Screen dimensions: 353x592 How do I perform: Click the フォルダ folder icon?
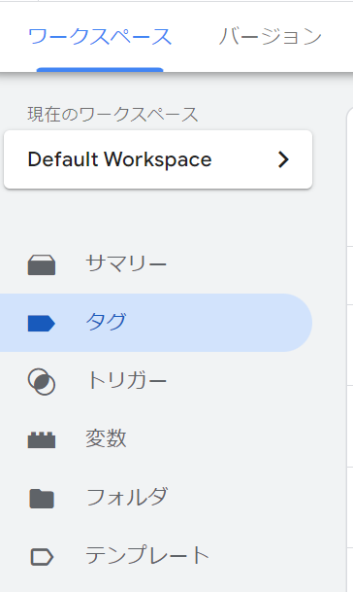(42, 499)
